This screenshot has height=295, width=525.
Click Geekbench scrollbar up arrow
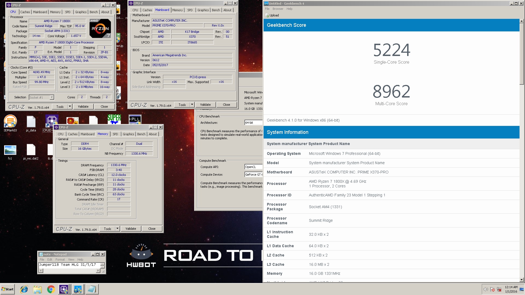click(522, 21)
